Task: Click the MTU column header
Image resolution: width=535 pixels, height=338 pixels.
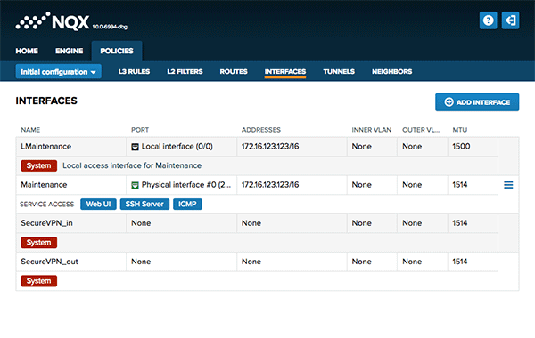Action: (x=459, y=130)
